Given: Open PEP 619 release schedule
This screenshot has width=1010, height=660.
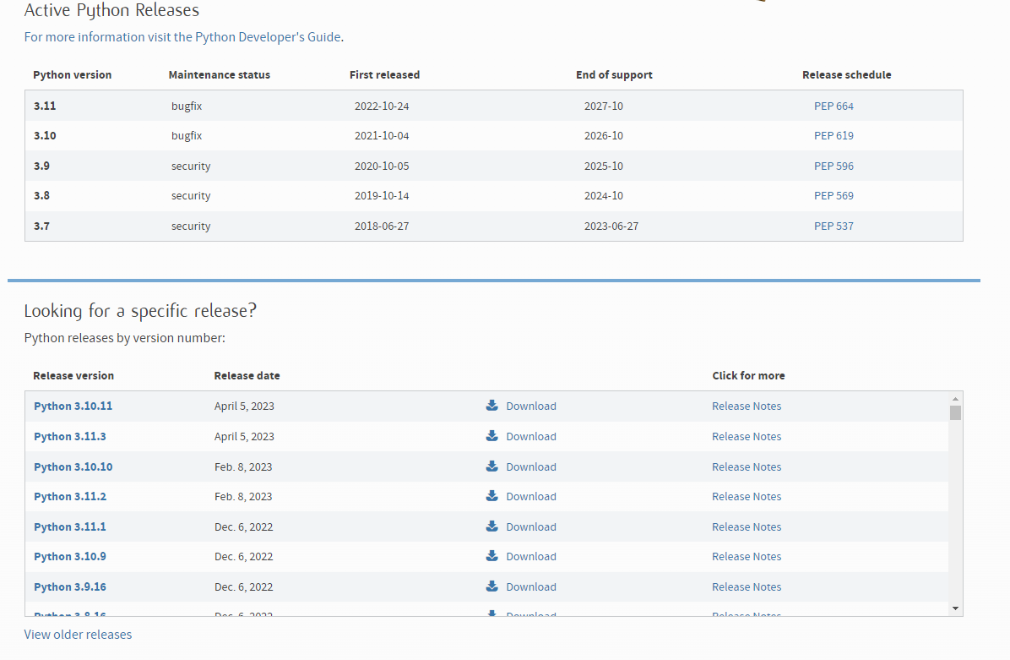Looking at the screenshot, I should point(834,136).
